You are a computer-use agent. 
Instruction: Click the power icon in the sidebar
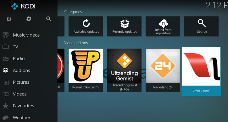tap(9, 19)
